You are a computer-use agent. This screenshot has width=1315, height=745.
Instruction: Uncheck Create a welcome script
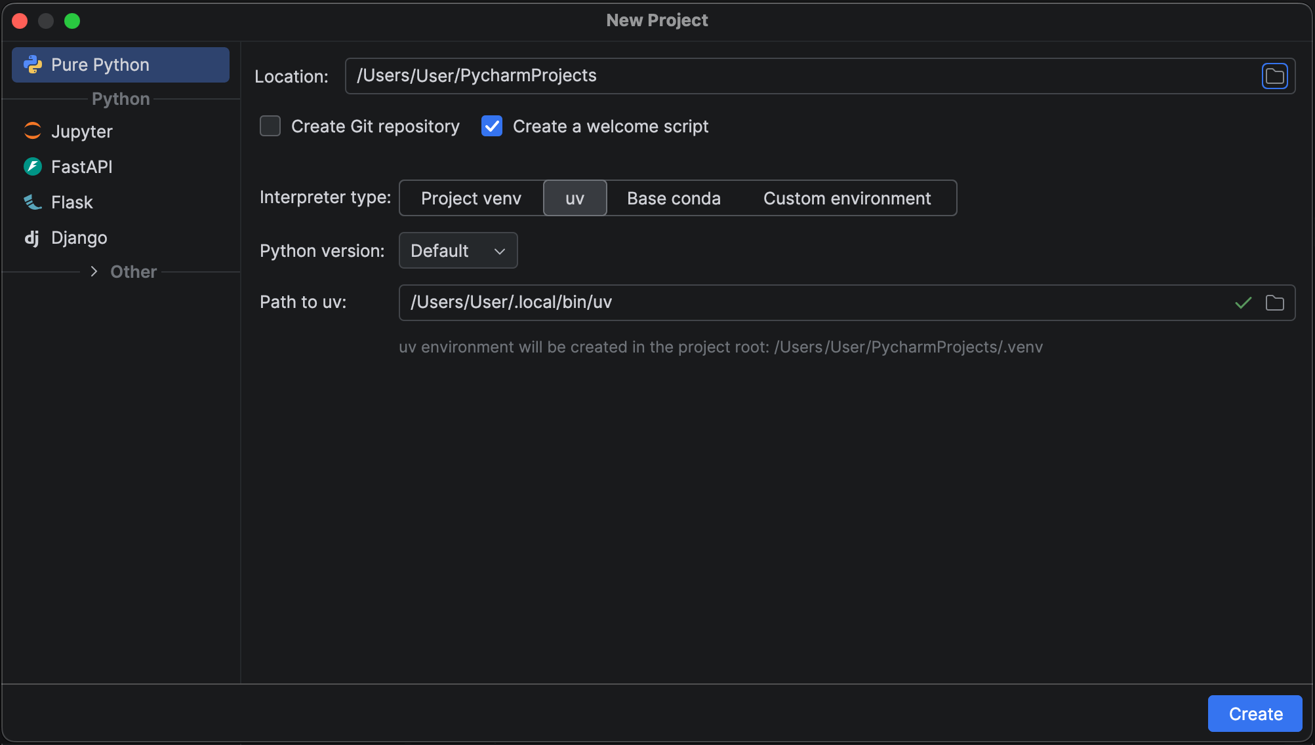(492, 126)
